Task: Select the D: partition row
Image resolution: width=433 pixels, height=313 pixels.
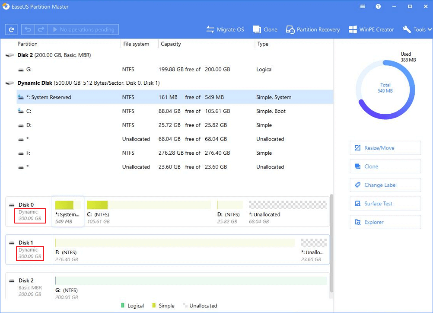Action: 175,125
